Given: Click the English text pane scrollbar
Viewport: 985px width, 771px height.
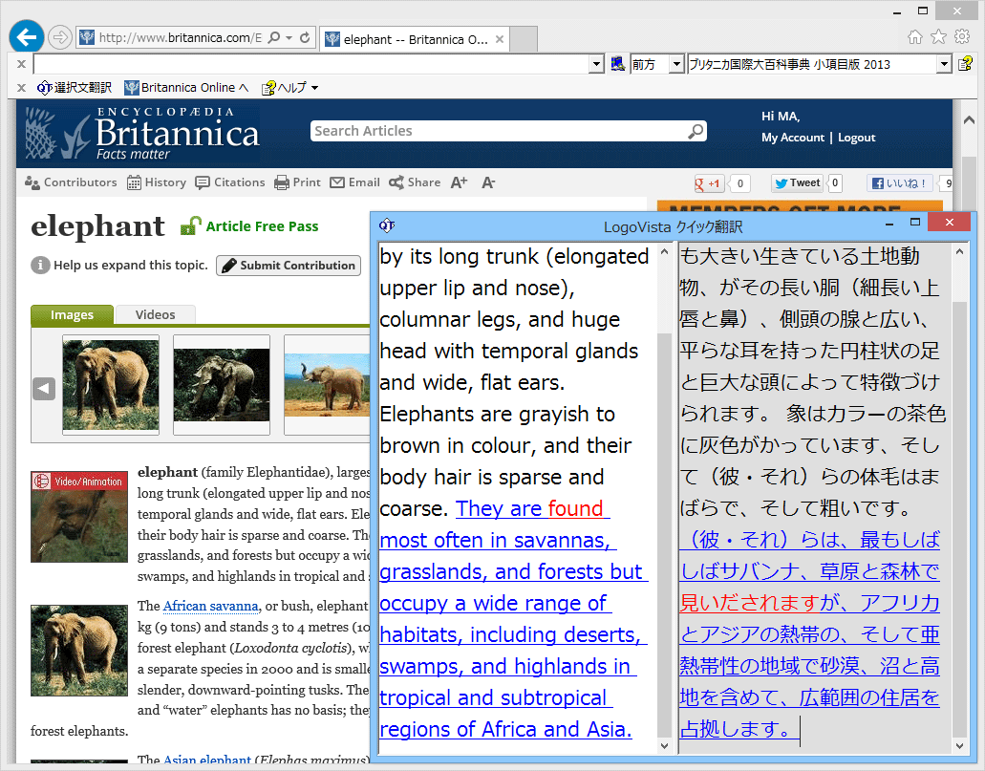Looking at the screenshot, I should click(x=664, y=478).
